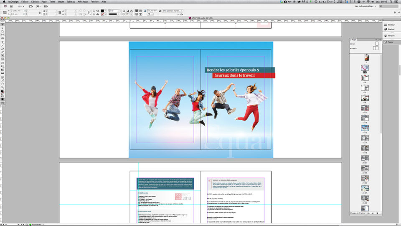Open the screen mode dropdown
Viewport: 401px width, 226px height.
click(x=38, y=6)
